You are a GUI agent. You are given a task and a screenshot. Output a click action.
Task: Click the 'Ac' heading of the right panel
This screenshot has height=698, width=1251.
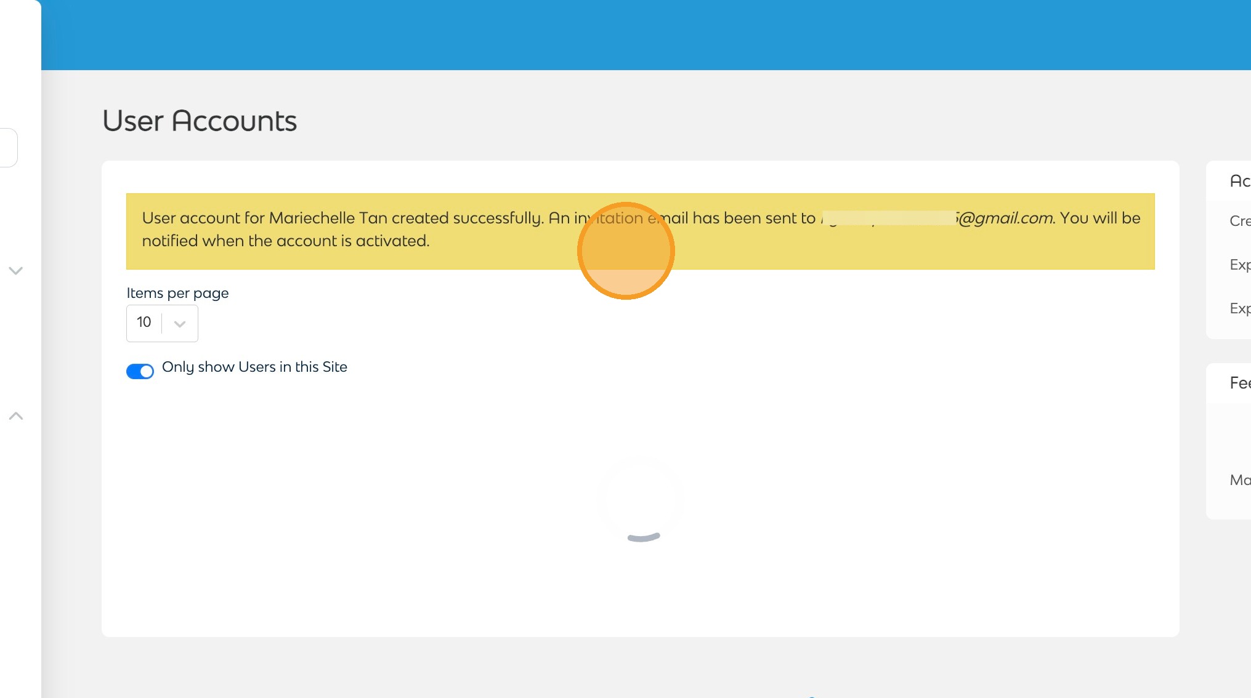(x=1239, y=181)
